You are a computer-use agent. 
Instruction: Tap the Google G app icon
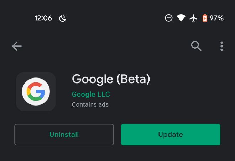tap(36, 92)
